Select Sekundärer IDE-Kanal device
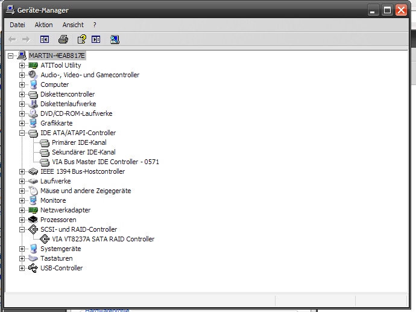This screenshot has width=416, height=312. tap(84, 152)
